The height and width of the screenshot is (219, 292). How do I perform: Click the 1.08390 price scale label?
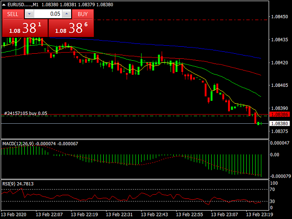pyautogui.click(x=279, y=108)
